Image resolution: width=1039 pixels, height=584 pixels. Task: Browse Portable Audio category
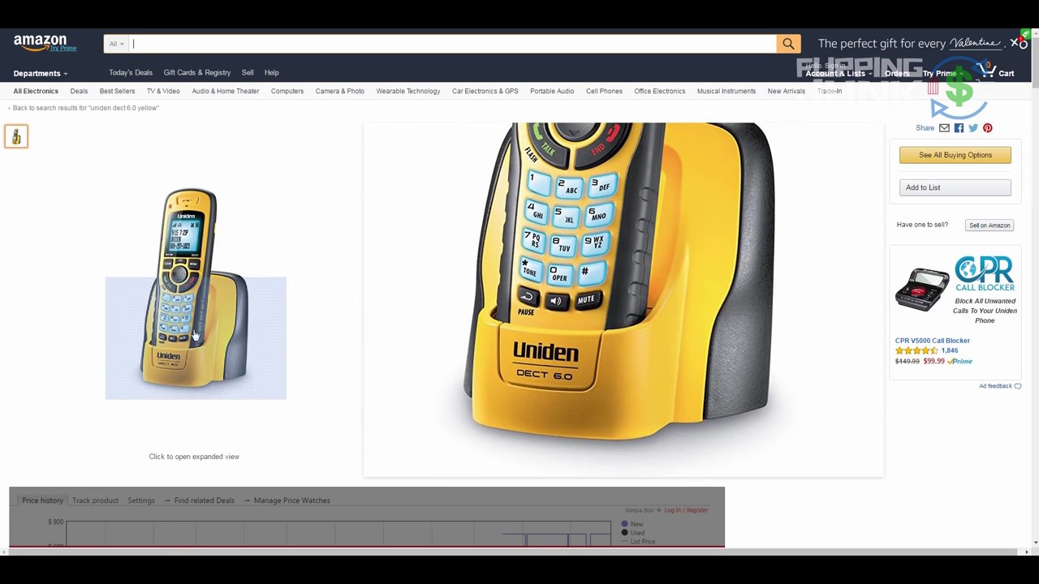(552, 91)
